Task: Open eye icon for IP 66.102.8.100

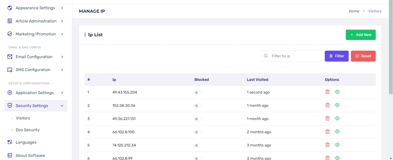Action: tap(337, 132)
